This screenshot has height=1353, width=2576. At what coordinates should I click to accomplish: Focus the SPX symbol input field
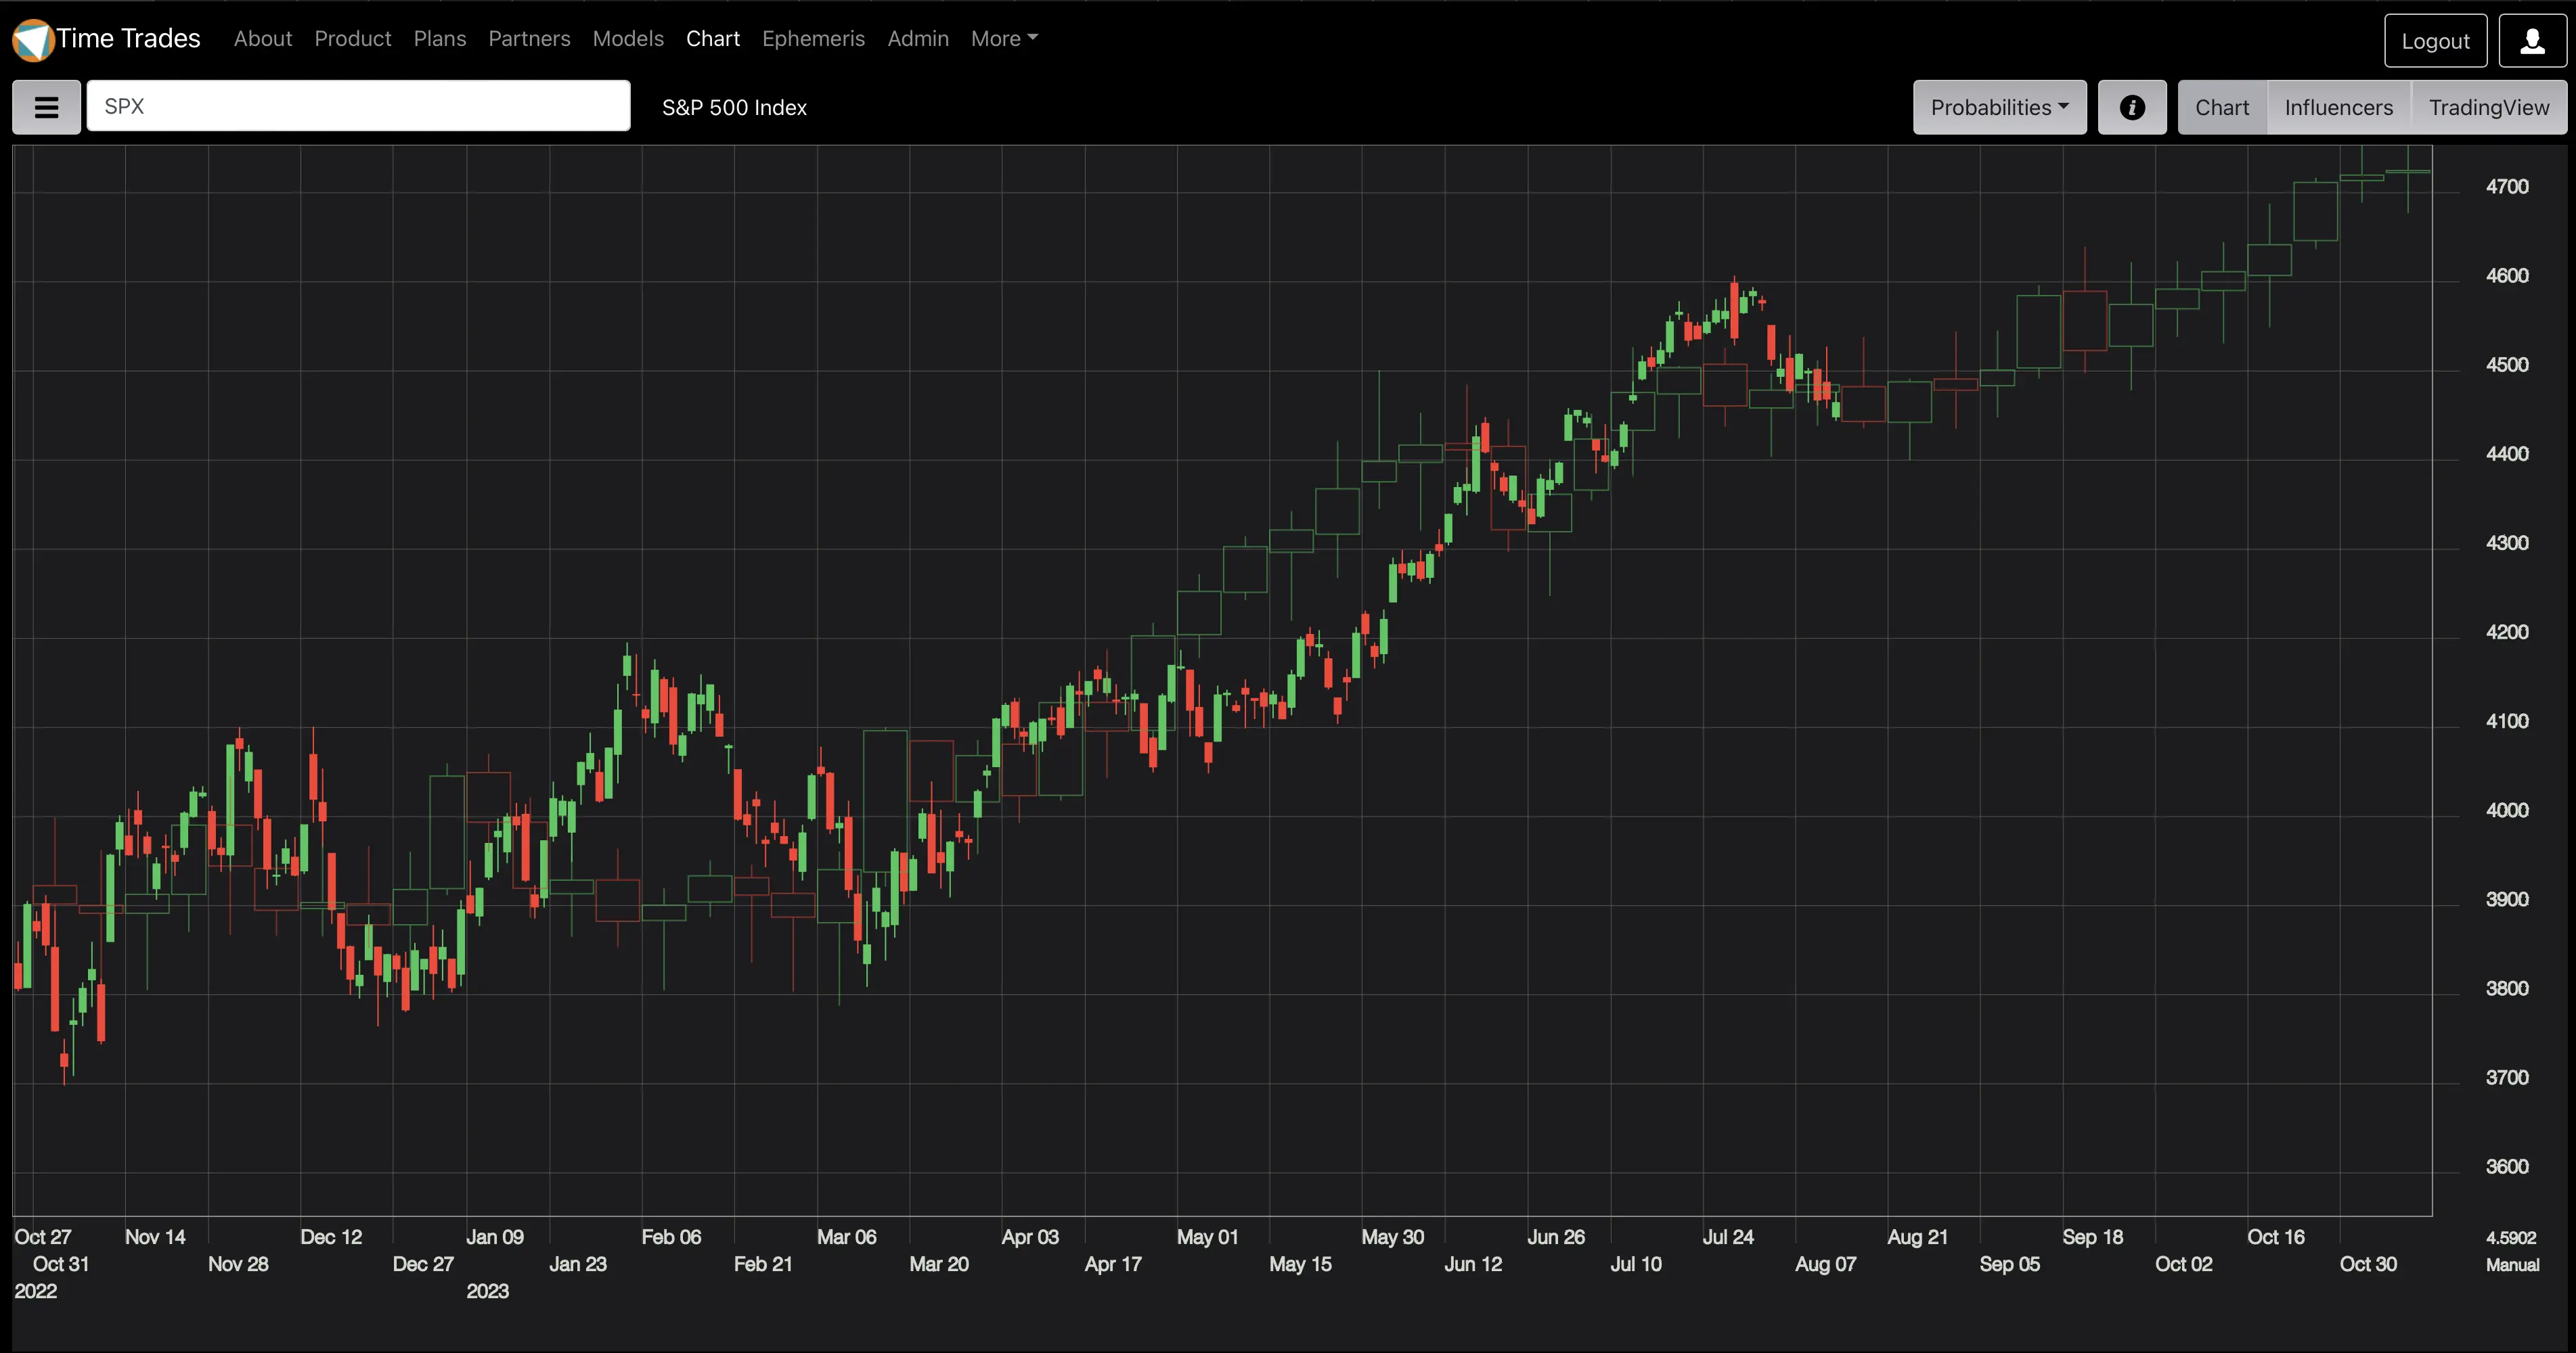click(358, 106)
